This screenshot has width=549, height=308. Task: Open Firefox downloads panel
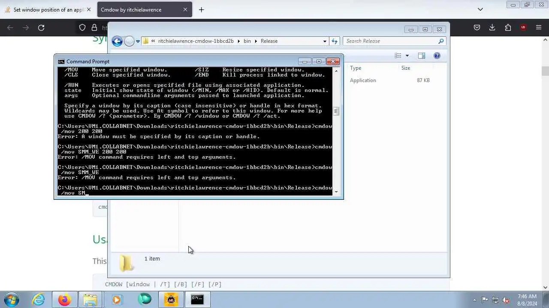[492, 27]
